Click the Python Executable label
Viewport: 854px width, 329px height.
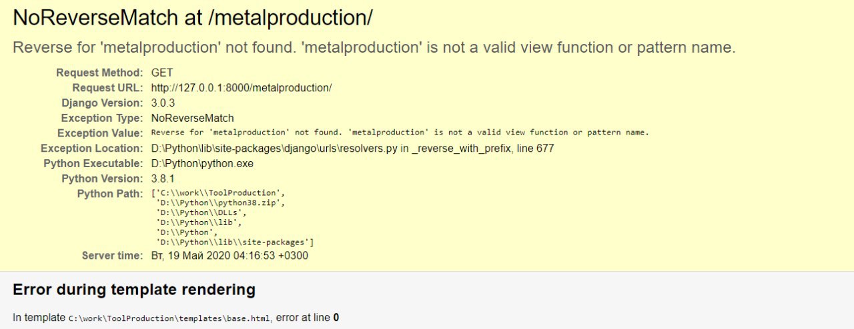coord(93,164)
